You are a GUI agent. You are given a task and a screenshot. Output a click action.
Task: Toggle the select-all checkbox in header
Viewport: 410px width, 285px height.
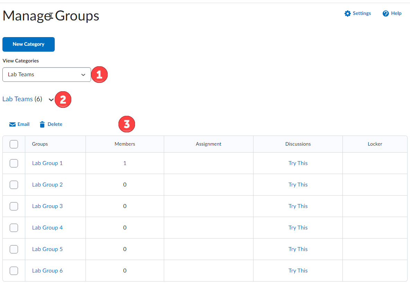pos(14,144)
